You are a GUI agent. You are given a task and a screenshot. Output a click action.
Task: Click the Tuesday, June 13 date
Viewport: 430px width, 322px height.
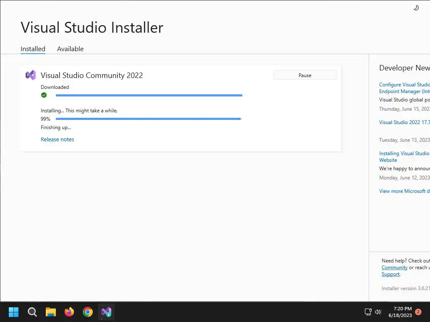point(404,140)
